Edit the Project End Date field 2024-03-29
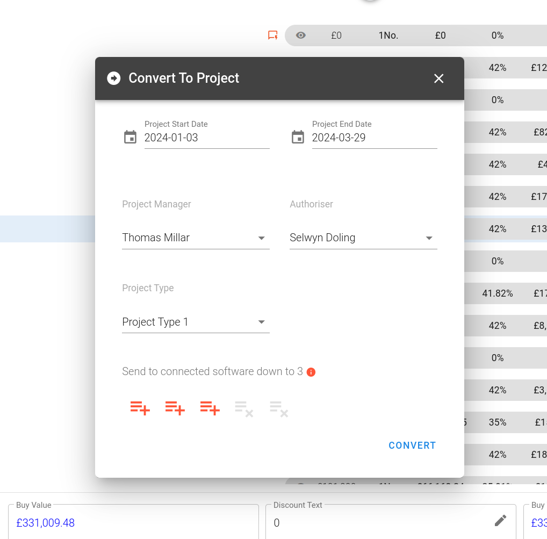Screen dimensions: 547x539 coord(375,138)
